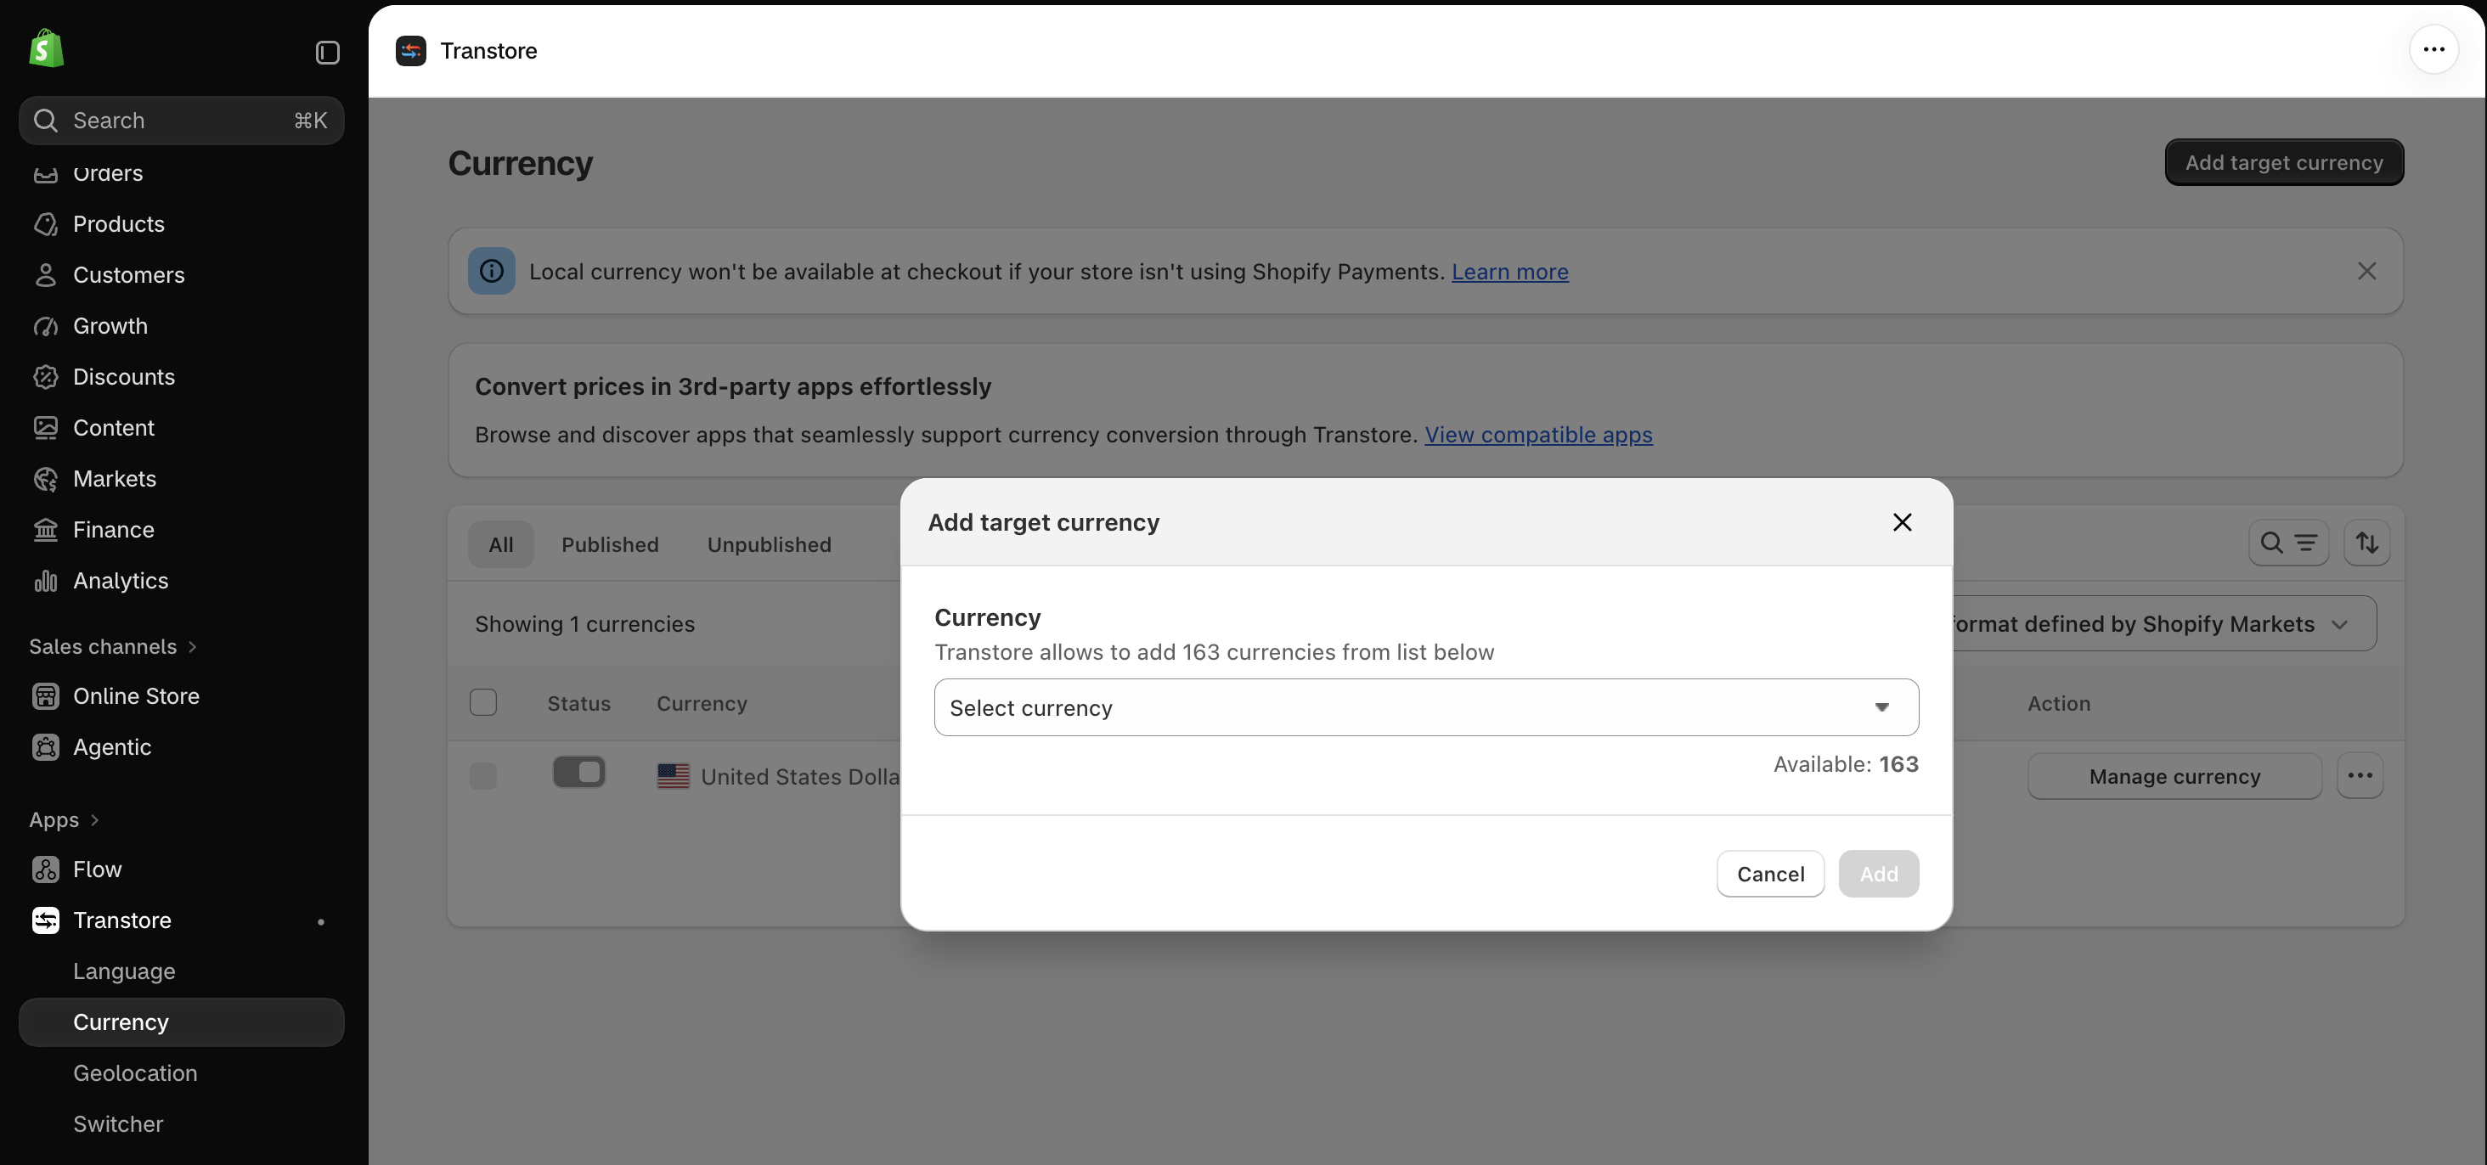The width and height of the screenshot is (2487, 1165).
Task: Open Finance in the sidebar
Action: 113,530
